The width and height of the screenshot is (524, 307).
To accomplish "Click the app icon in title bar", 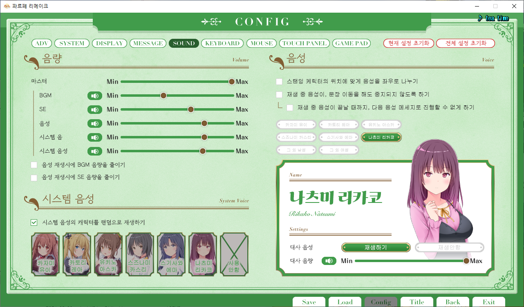I will (x=7, y=6).
